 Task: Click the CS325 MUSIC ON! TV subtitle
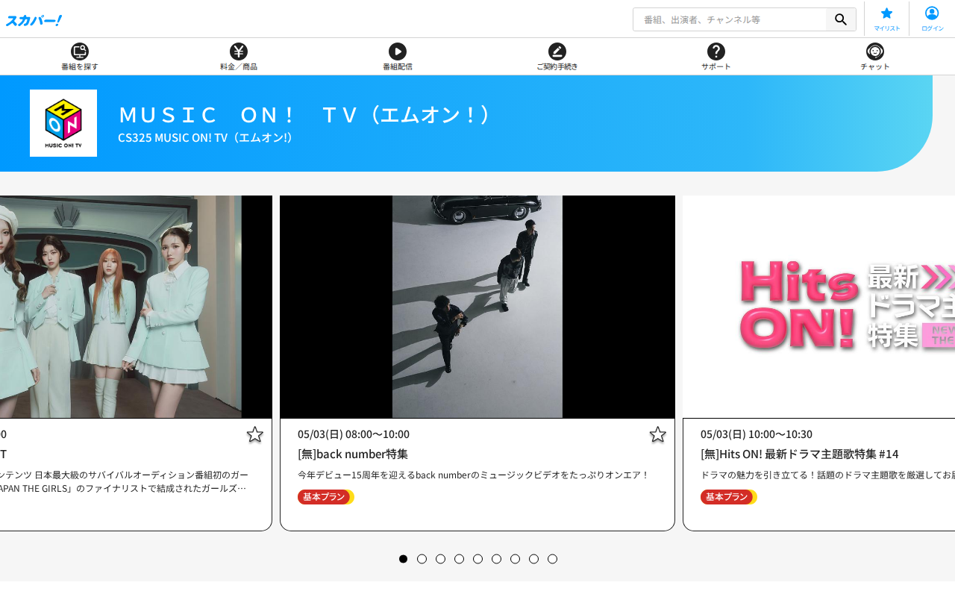(204, 137)
